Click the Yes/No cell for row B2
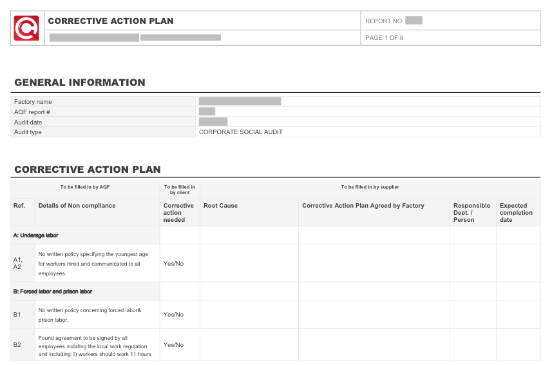 click(x=173, y=345)
